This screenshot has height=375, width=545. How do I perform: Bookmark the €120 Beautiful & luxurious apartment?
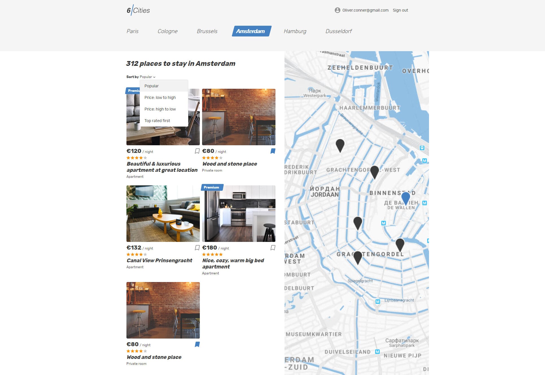coord(197,151)
